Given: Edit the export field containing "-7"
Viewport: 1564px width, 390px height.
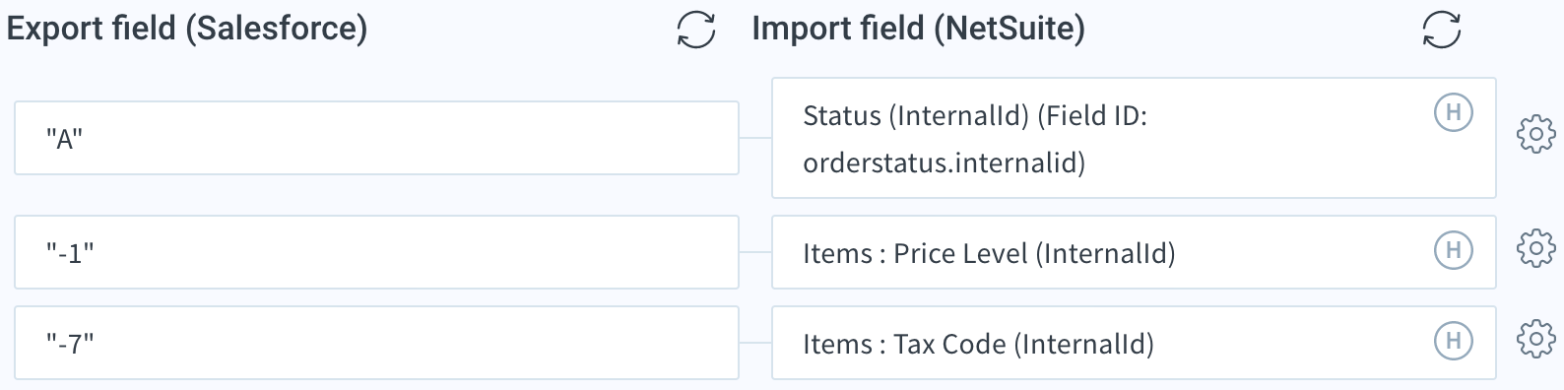Looking at the screenshot, I should (x=376, y=343).
